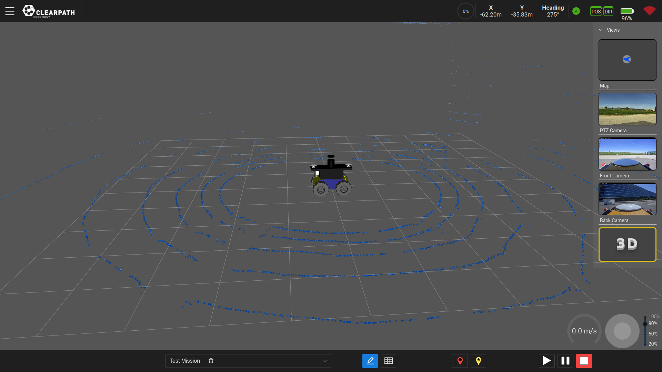Pause the running mission
The image size is (662, 372).
point(565,361)
